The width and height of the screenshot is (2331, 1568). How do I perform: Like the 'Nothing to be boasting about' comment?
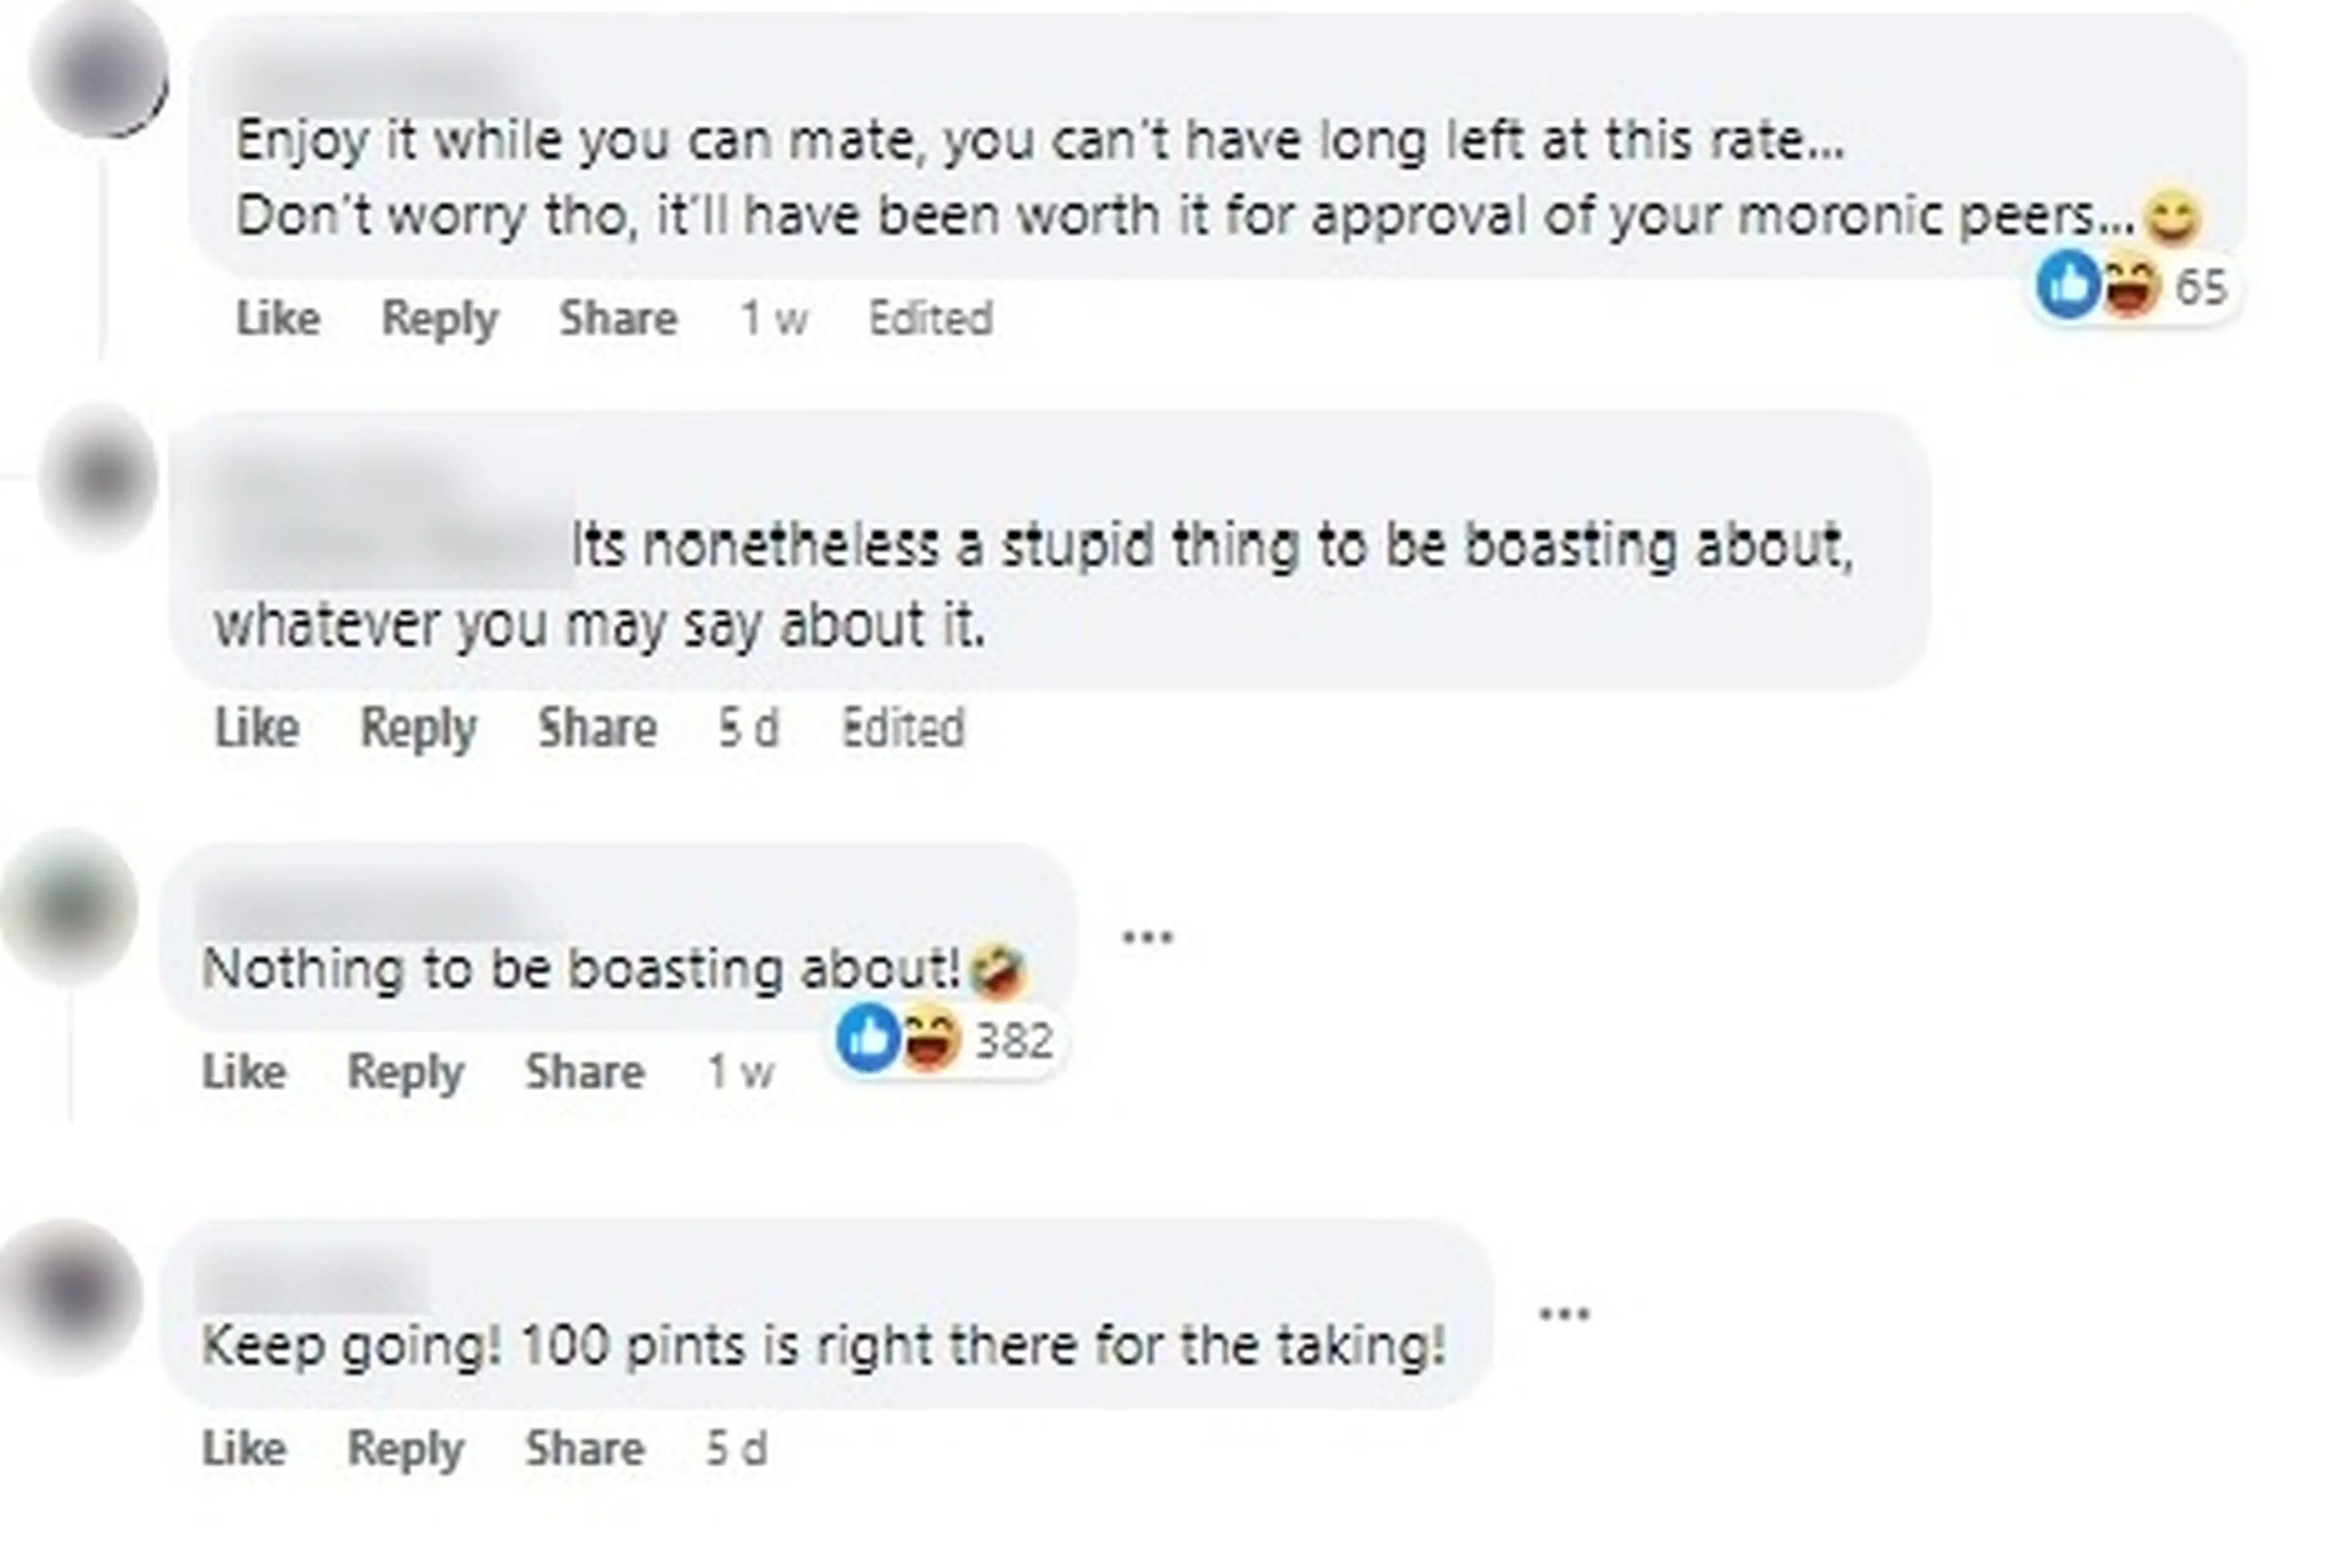coord(243,1072)
